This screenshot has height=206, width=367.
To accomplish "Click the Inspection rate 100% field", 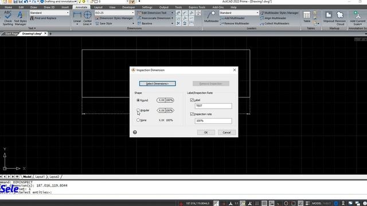I will tap(213, 121).
